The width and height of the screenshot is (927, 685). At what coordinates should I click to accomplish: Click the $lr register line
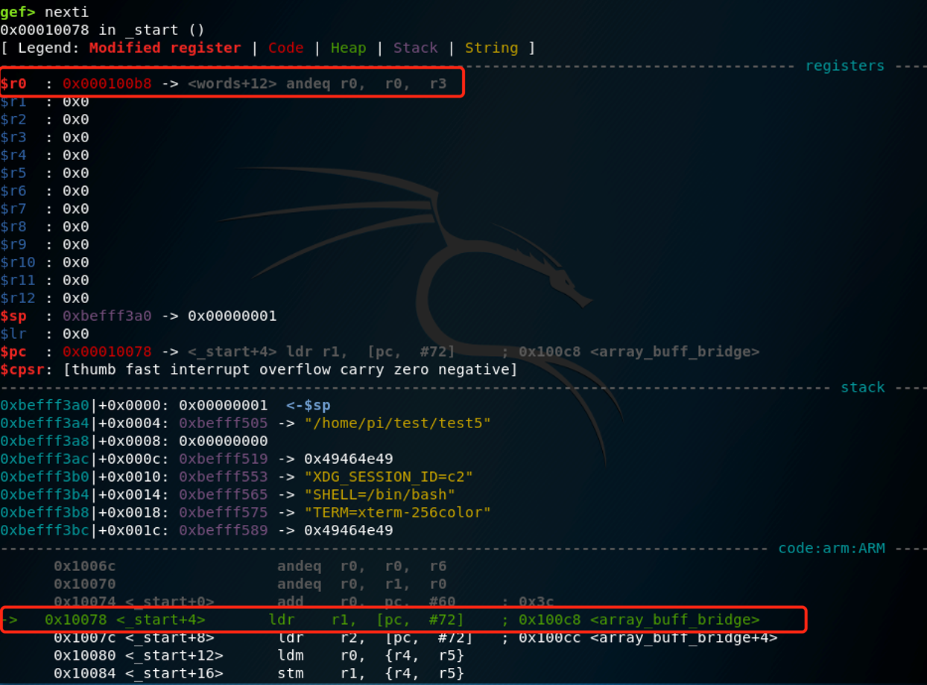click(45, 334)
